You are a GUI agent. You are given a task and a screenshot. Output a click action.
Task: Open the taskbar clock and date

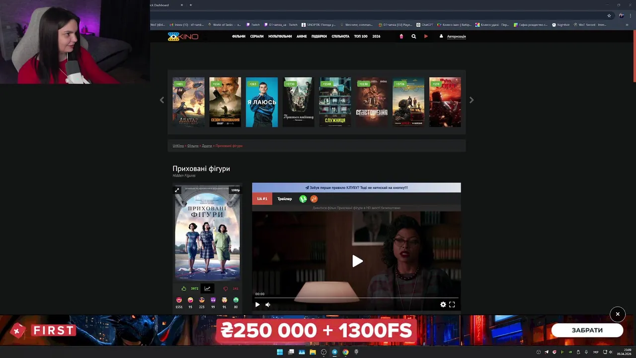pos(624,352)
